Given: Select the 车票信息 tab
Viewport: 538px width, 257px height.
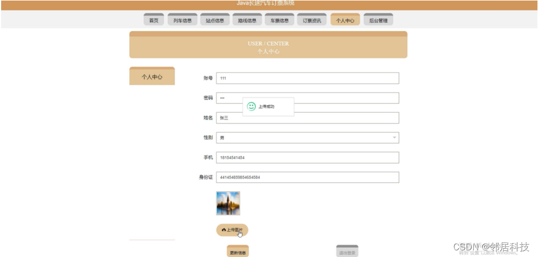Looking at the screenshot, I should 279,19.
